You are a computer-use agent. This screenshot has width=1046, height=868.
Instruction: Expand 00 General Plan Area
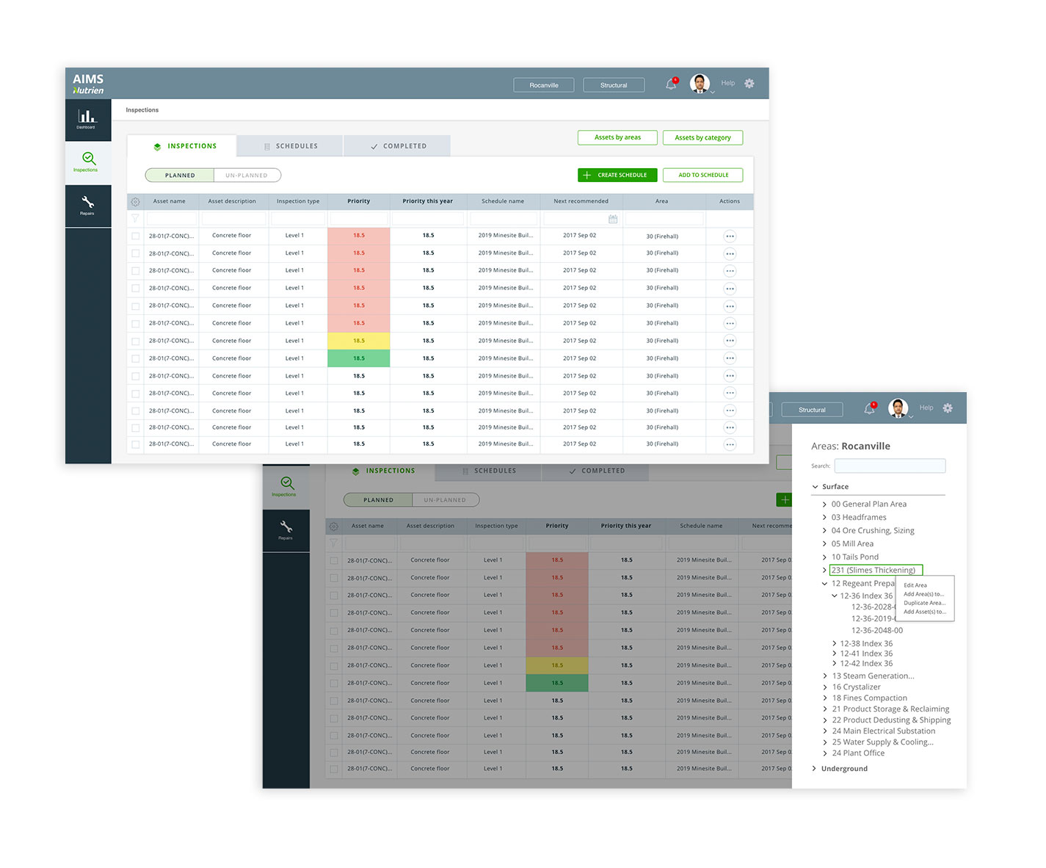824,504
